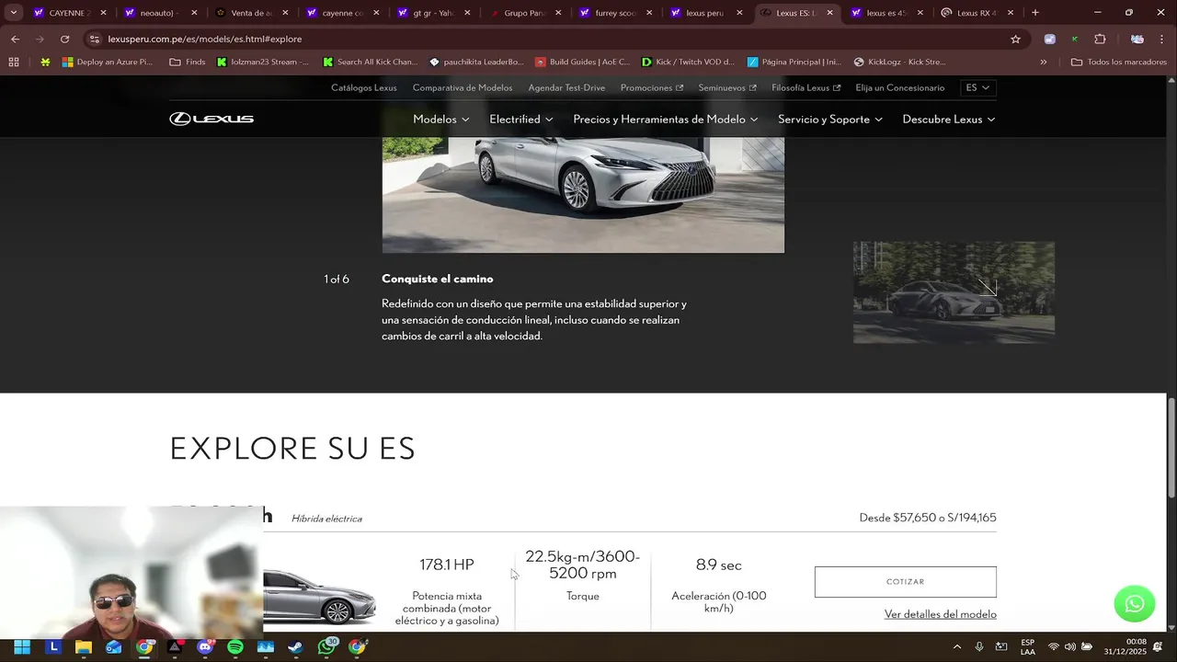Viewport: 1177px width, 662px height.
Task: Open the lolzman23 Stream bookmark
Action: point(264,62)
